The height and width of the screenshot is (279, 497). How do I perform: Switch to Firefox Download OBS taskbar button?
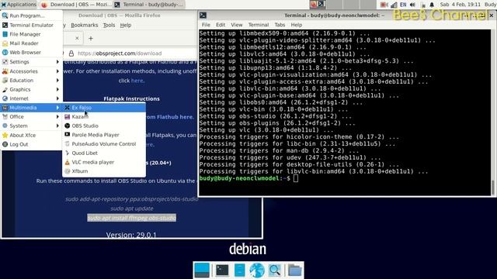pos(76,5)
